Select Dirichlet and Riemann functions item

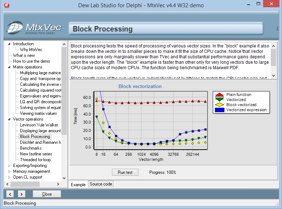(x=40, y=142)
